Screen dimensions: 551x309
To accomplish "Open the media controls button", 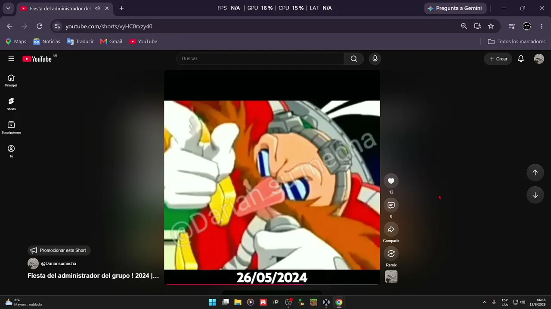I will click(512, 26).
